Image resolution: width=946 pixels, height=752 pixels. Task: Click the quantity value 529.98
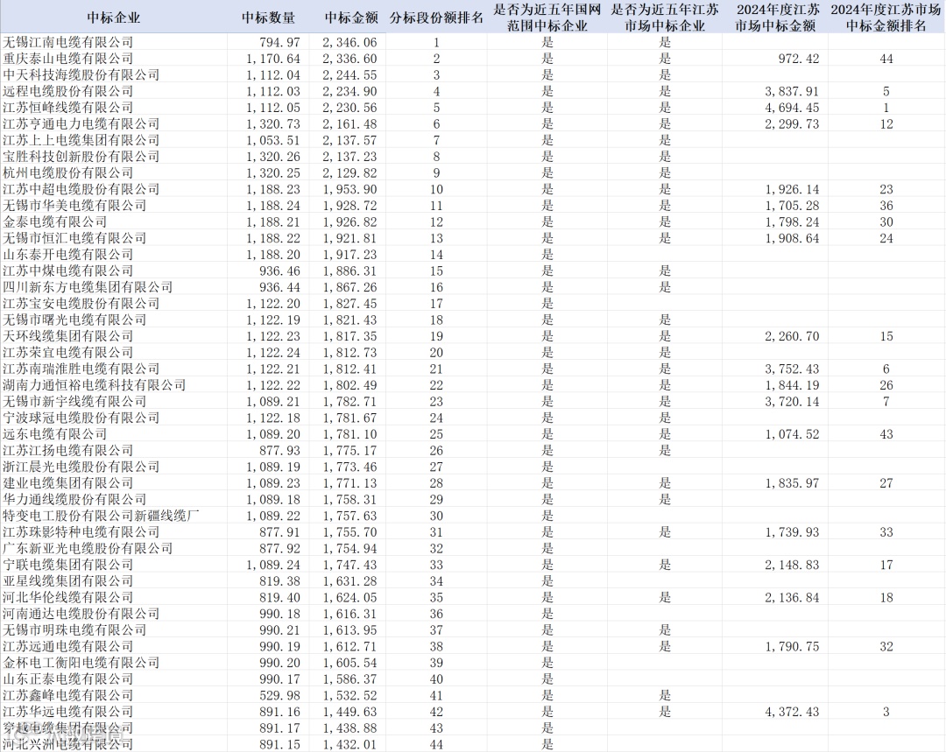[280, 695]
